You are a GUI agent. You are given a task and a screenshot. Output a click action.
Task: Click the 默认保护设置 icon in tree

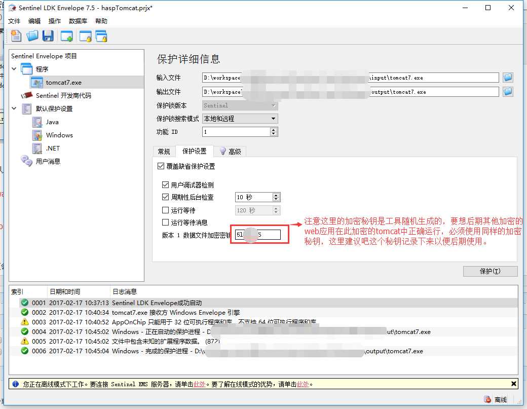27,108
